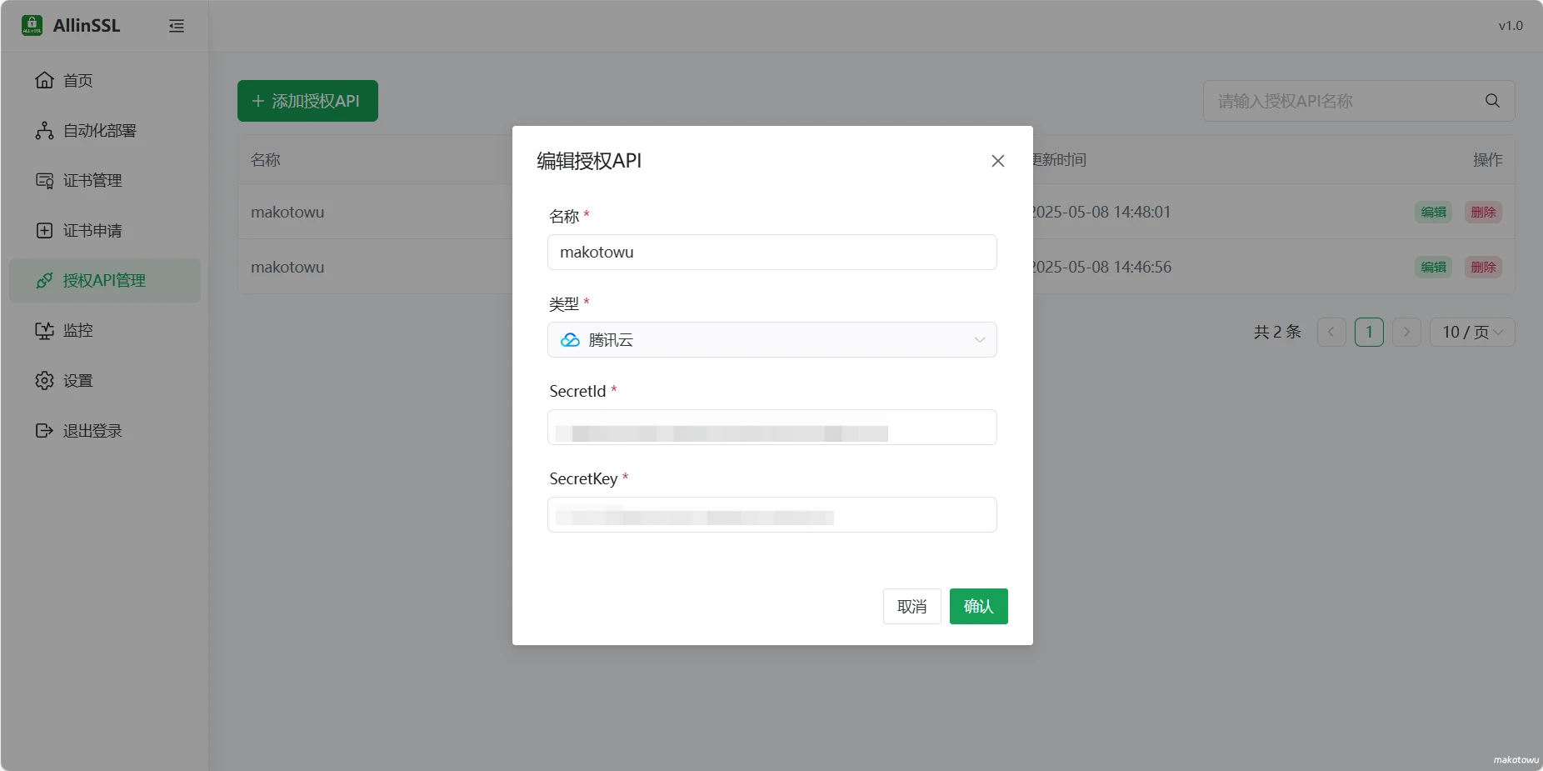Click the home icon beside 首页

click(44, 80)
